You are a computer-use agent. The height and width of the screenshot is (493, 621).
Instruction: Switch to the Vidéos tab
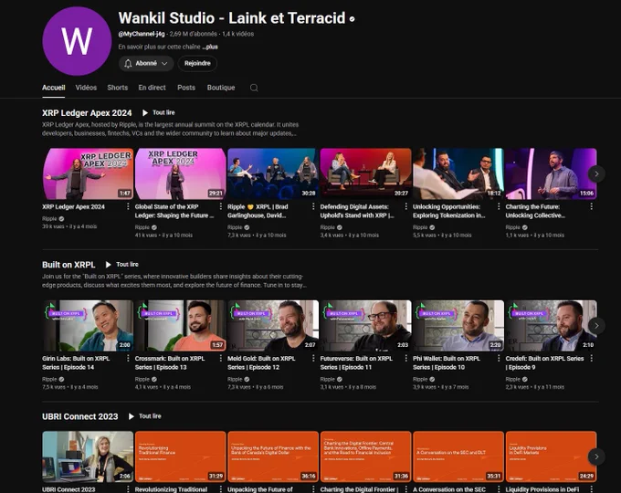(86, 88)
